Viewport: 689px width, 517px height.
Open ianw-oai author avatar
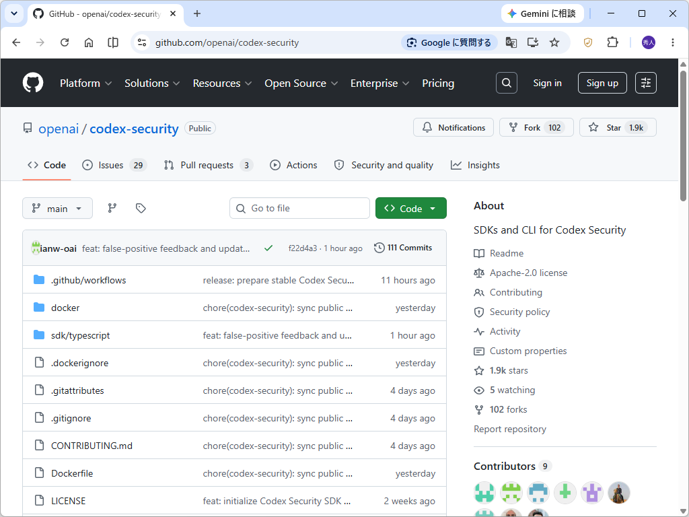36,248
